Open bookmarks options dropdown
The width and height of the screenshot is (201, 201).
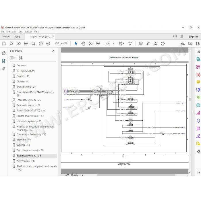pyautogui.click(x=13, y=58)
